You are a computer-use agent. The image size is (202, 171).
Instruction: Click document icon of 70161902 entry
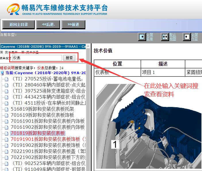click(6, 128)
